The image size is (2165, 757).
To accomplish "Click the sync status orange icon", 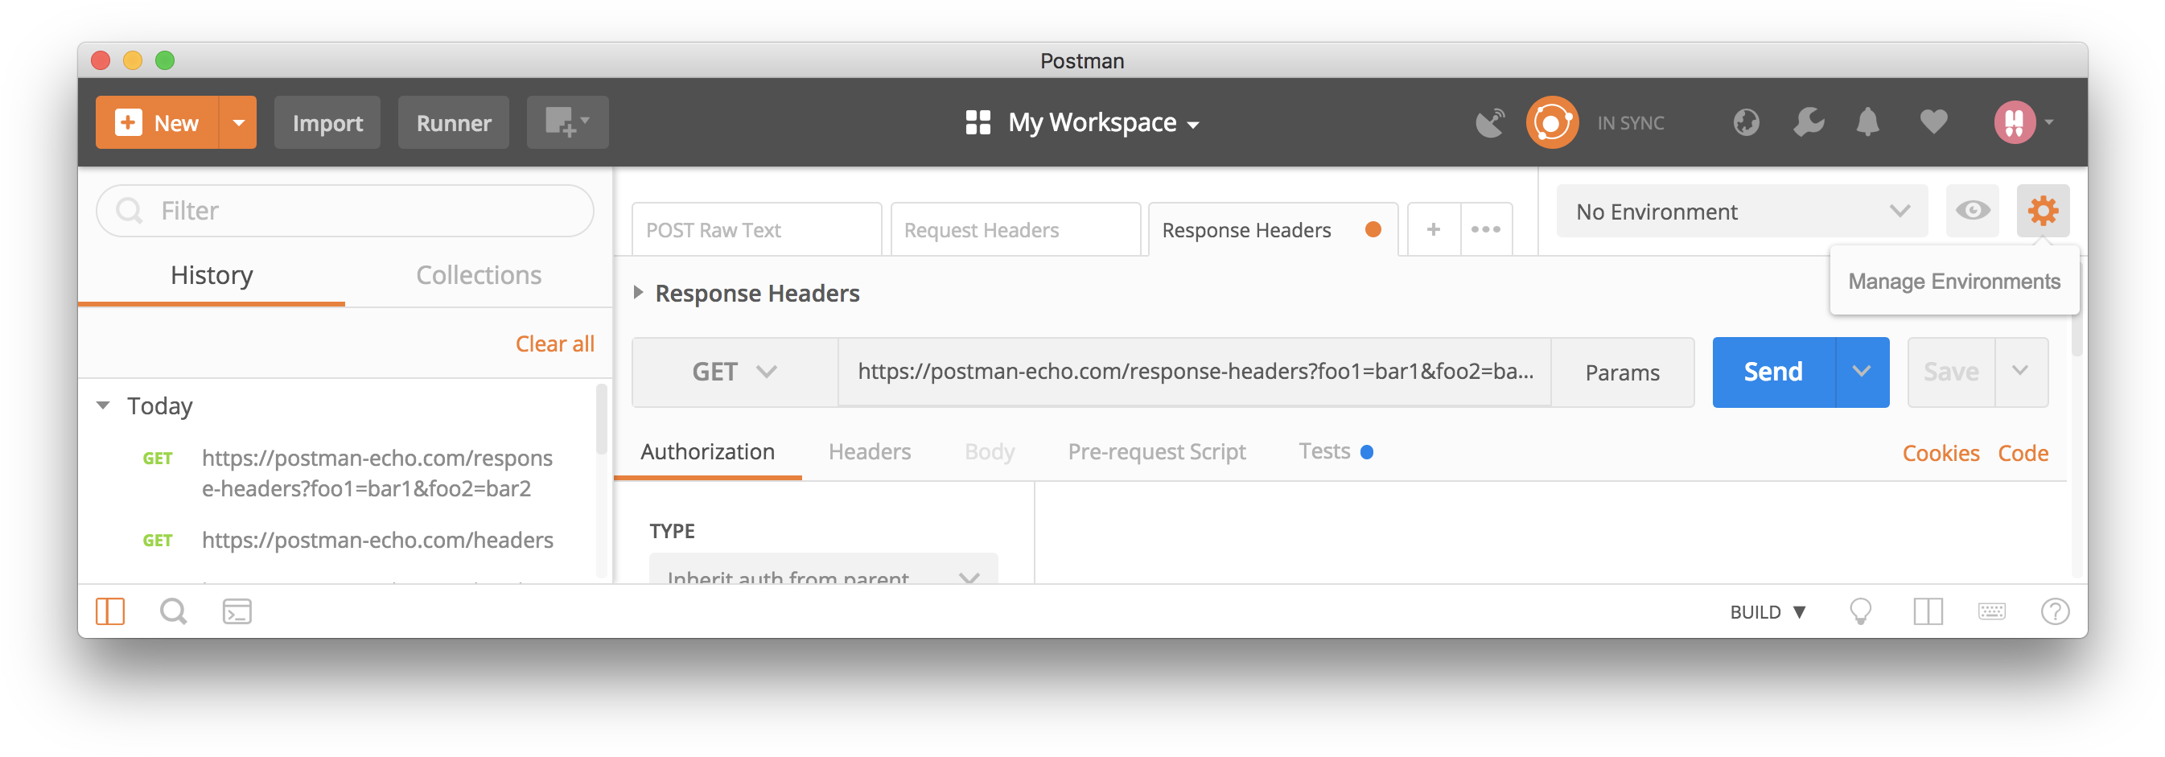I will [1551, 122].
